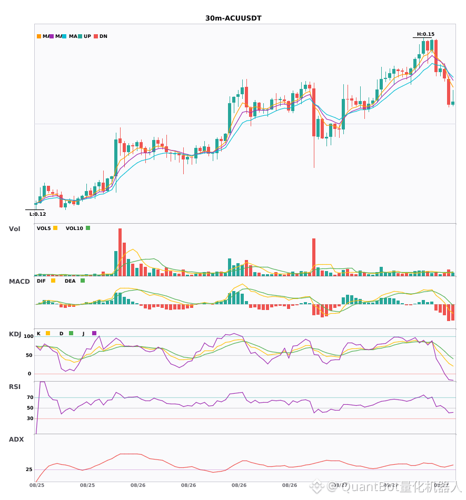466x500 pixels.
Task: Click the VOL10 legend label
Action: point(74,228)
